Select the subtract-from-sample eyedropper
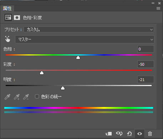163x139 pixels. 26,97
